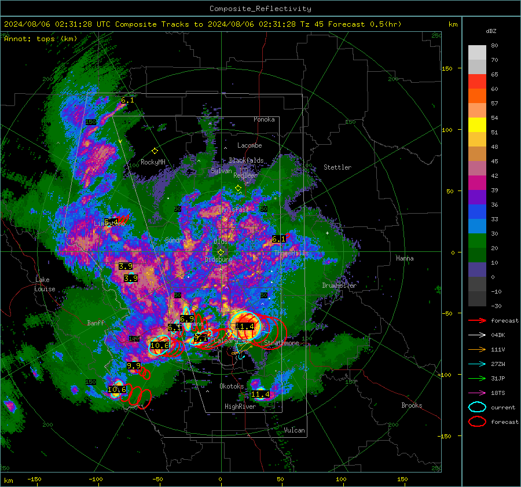The image size is (521, 487).
Task: Select the bright yellow 54 dBZ scale segment
Action: pyautogui.click(x=477, y=125)
